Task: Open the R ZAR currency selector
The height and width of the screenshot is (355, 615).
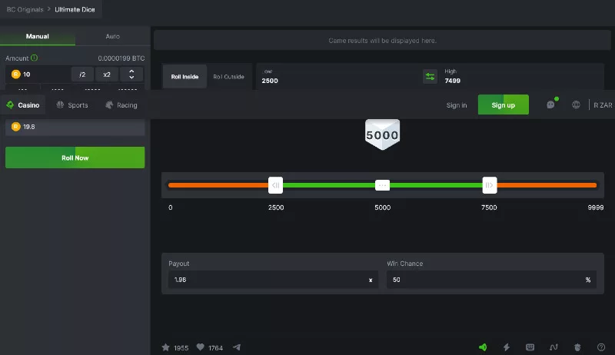Action: [x=603, y=105]
